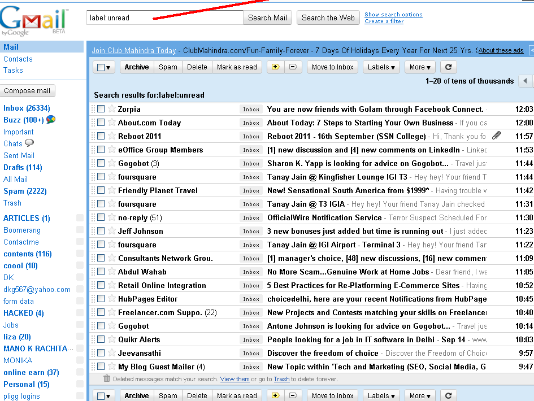Open Drafts (114) folder
This screenshot has height=401, width=534.
(23, 167)
